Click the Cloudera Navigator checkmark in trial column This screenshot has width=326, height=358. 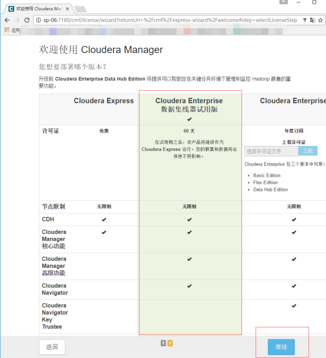(189, 286)
